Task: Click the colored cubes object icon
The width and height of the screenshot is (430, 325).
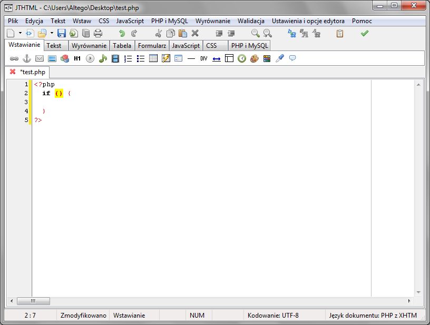Action: (65, 58)
